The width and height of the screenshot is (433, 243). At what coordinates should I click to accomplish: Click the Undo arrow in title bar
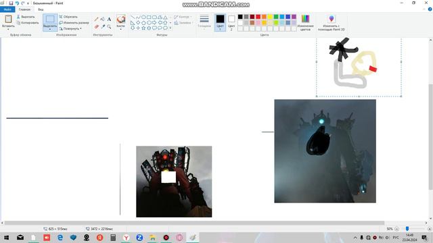[17, 3]
